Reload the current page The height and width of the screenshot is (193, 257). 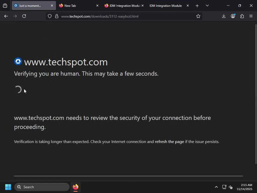point(24,16)
